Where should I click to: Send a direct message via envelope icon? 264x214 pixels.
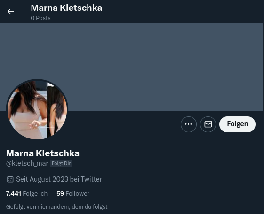tap(208, 124)
